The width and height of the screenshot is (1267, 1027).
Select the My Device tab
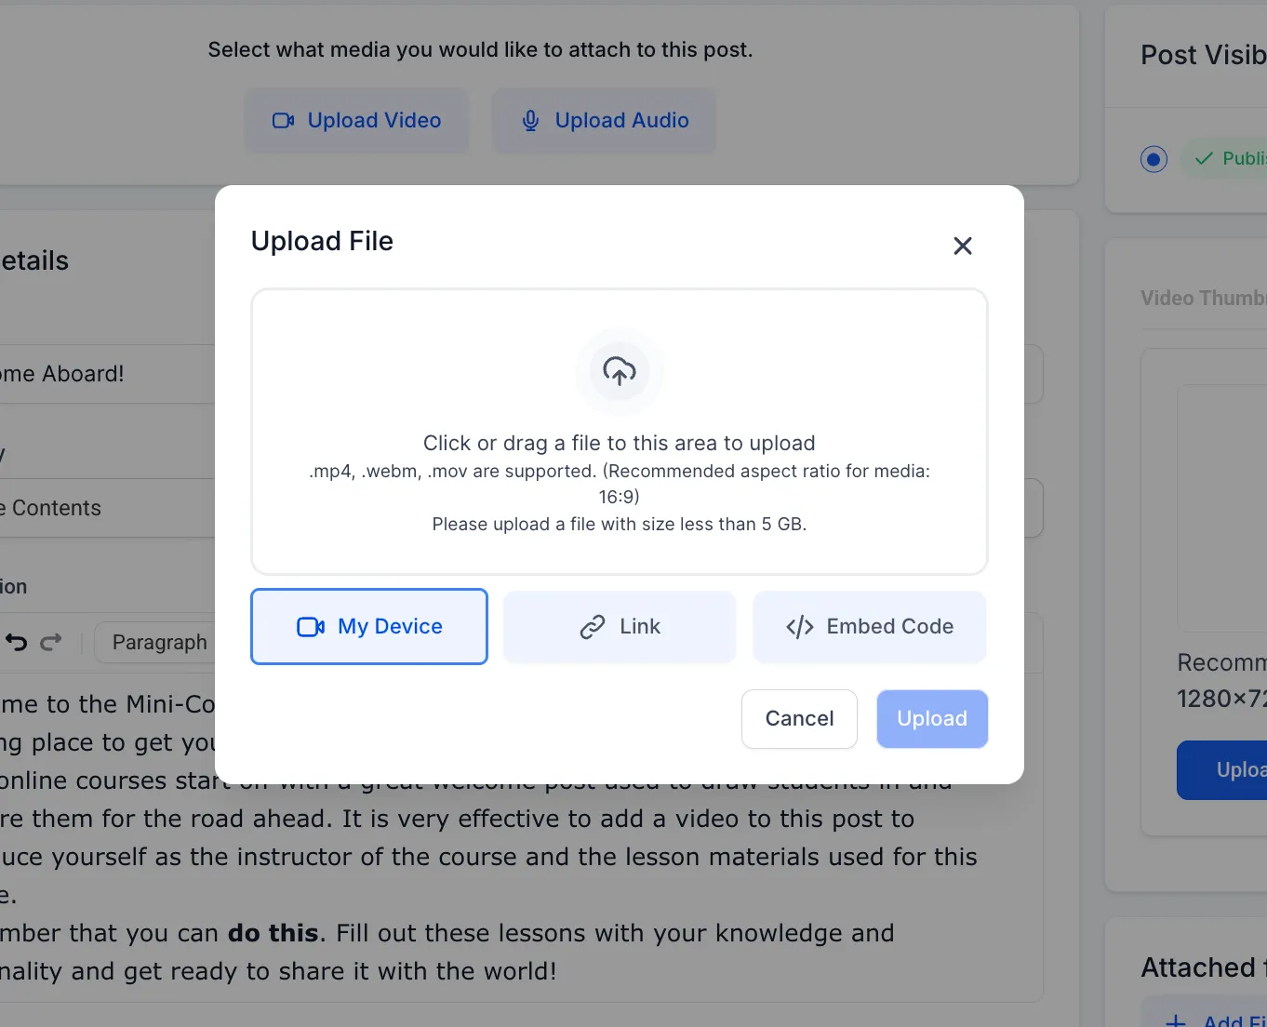click(x=369, y=626)
